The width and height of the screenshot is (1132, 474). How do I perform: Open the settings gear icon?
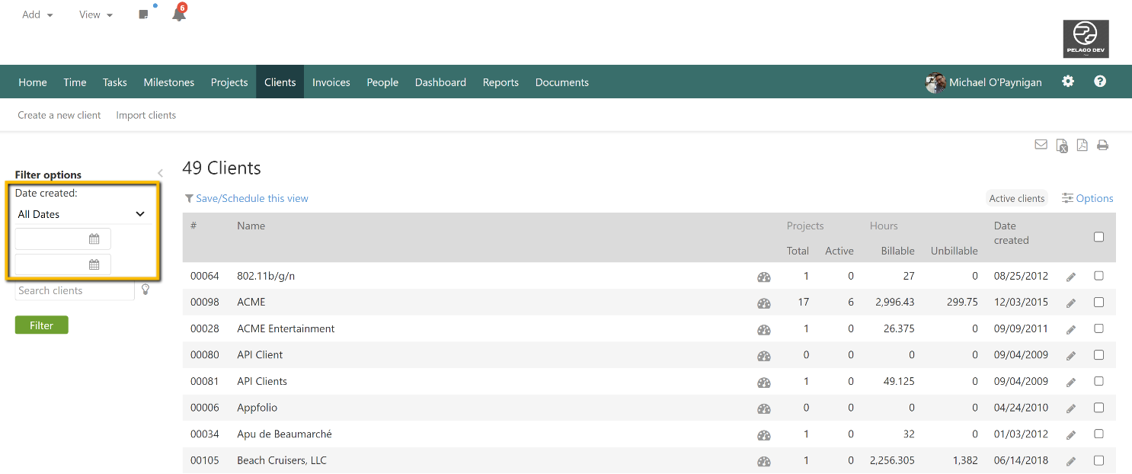(x=1068, y=82)
